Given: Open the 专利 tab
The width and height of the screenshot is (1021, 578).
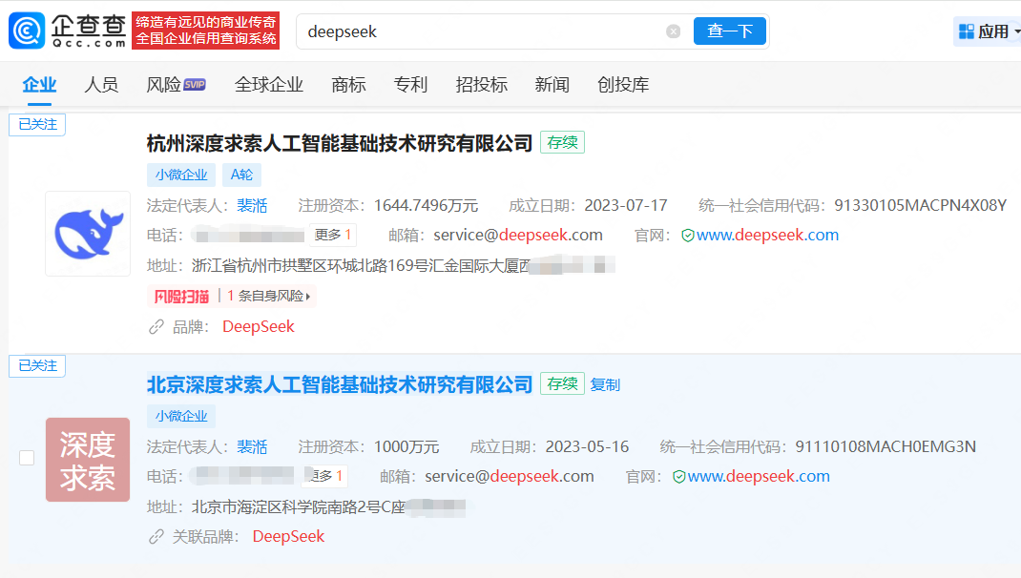Looking at the screenshot, I should coord(411,85).
